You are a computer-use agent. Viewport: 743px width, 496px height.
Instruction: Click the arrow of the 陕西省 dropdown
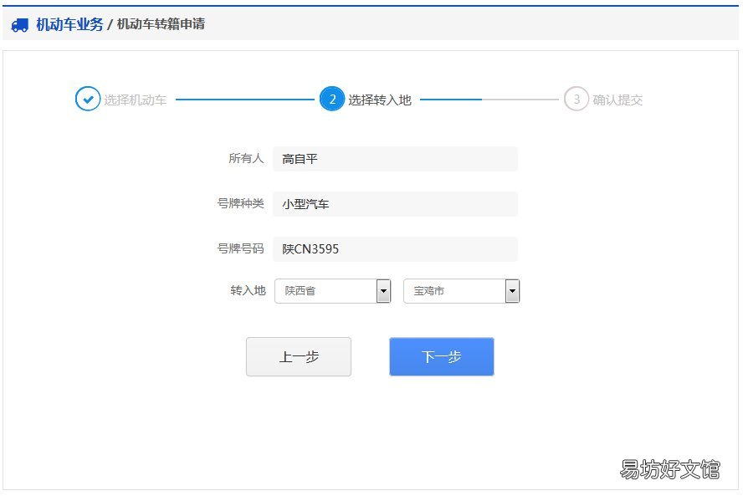point(383,291)
